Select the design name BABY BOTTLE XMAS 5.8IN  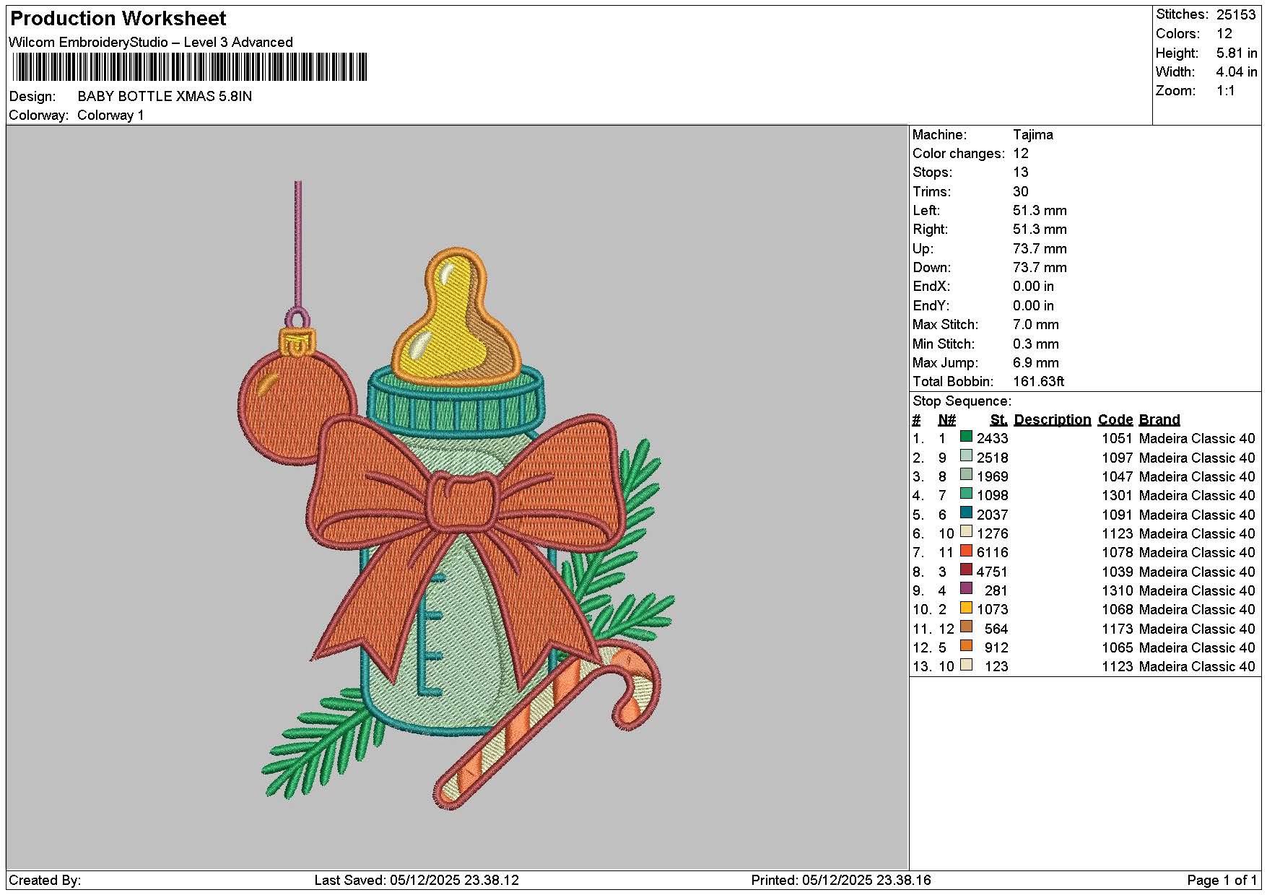coord(165,96)
